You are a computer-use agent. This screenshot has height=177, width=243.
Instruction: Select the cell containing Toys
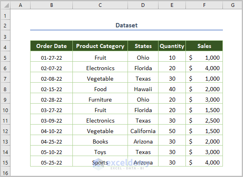coord(100,152)
